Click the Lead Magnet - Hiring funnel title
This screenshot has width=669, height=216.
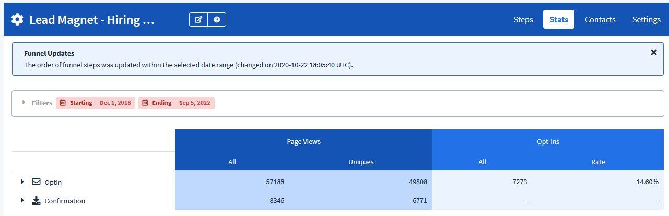(92, 20)
